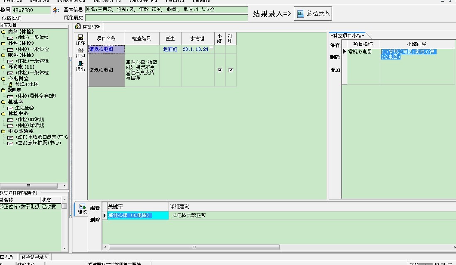Image resolution: width=456 pixels, height=265 pixels.
Task: Switch to the 体检结果录入 bottom tab
Action: 35,257
